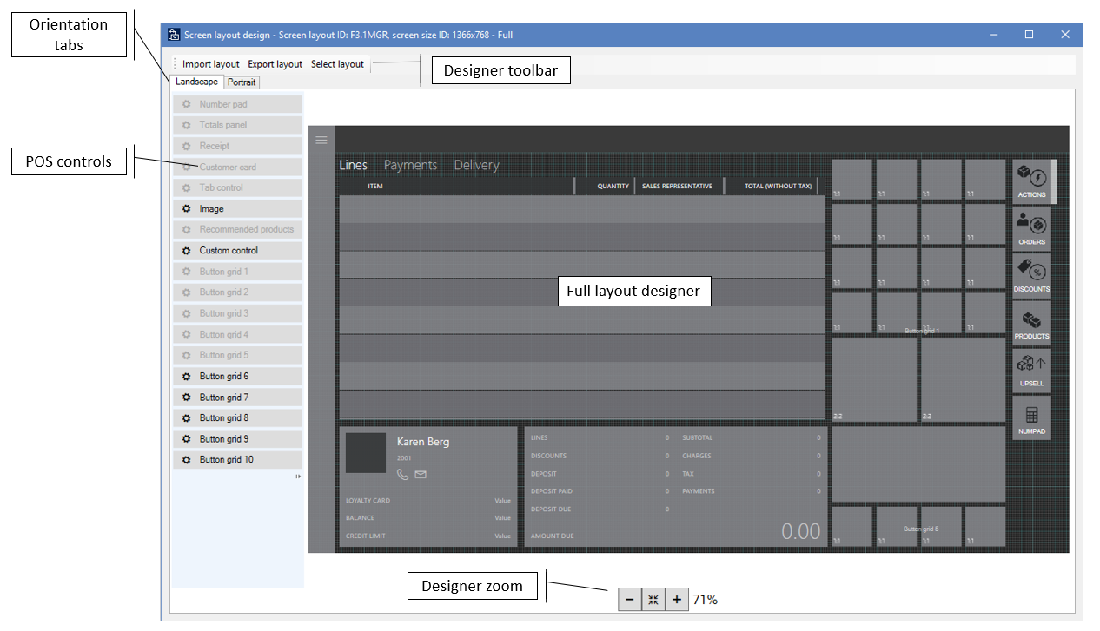Collapse the POS controls sidebar with its chevron

point(298,477)
